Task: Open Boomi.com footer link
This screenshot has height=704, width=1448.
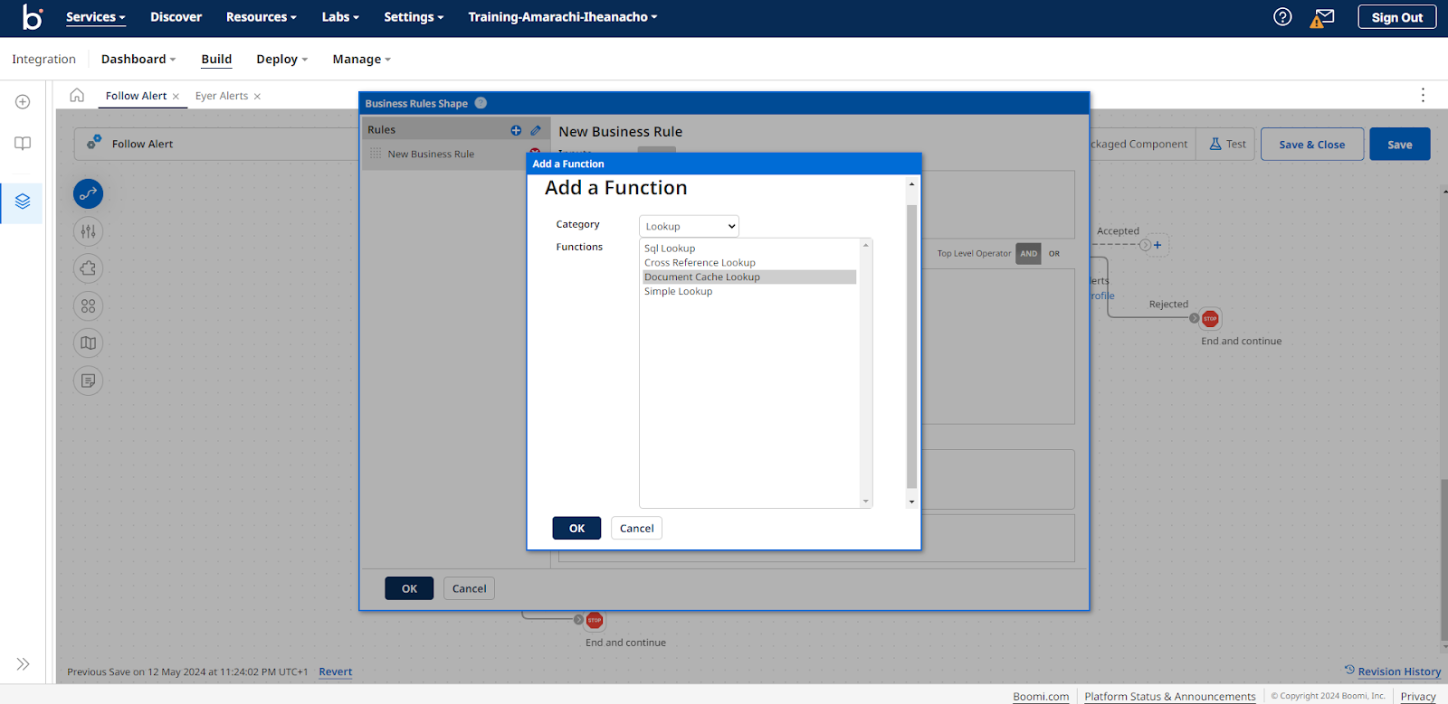Action: point(1041,696)
